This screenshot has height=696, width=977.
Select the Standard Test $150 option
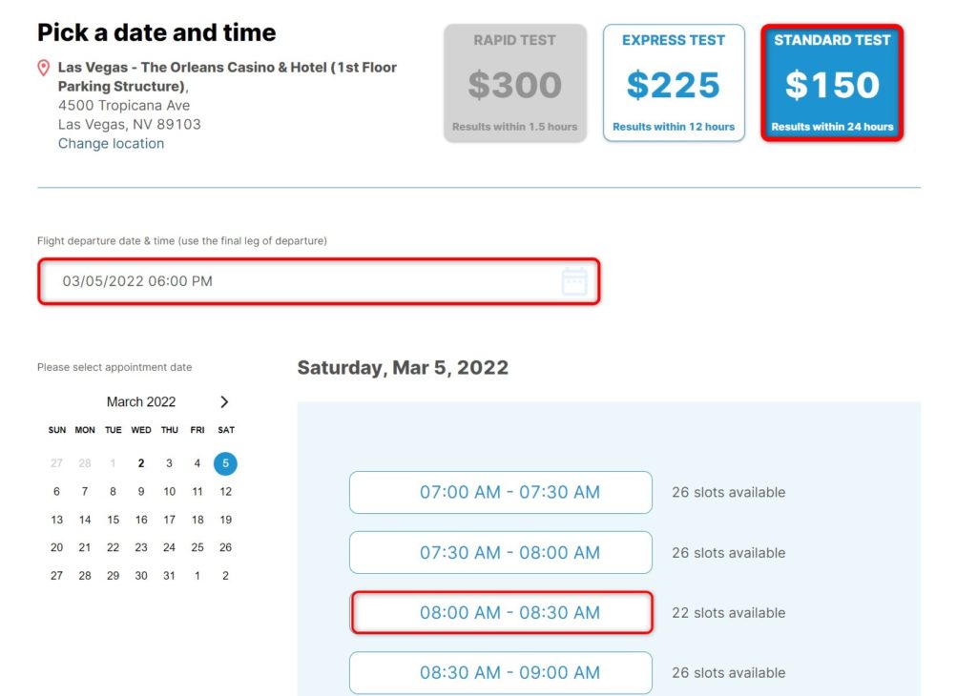click(832, 83)
